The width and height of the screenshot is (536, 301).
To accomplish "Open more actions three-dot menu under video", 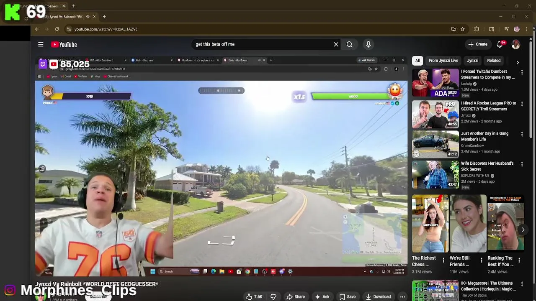I will [x=402, y=297].
